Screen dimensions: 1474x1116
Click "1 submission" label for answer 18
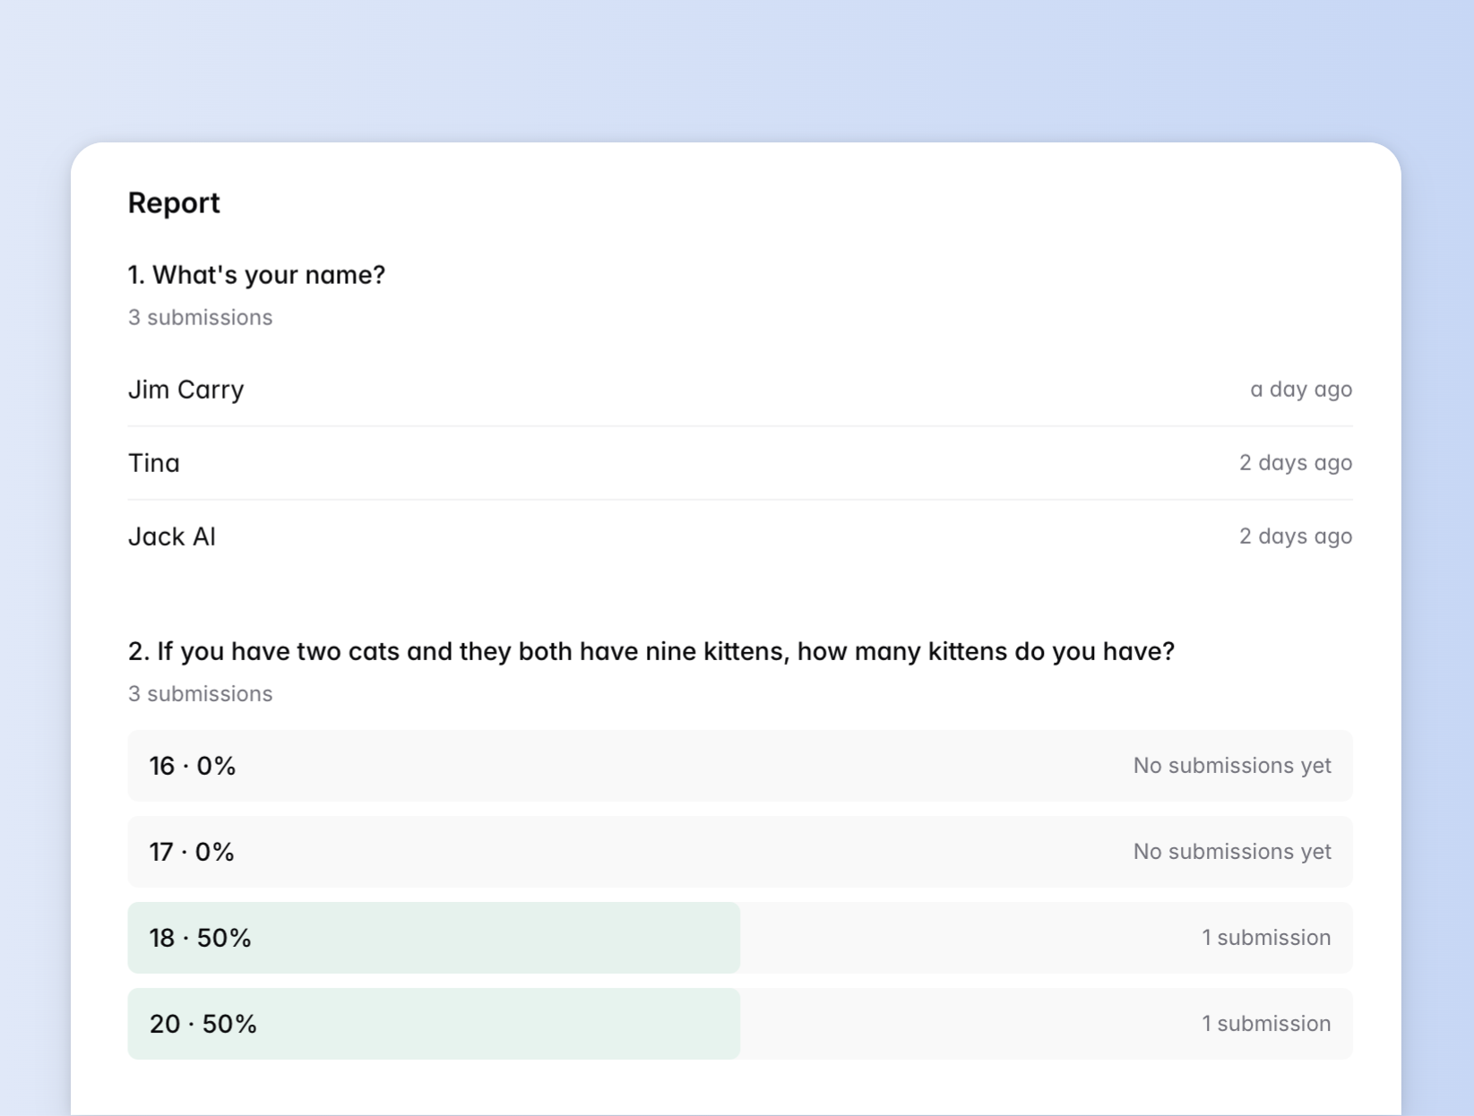coord(1266,938)
